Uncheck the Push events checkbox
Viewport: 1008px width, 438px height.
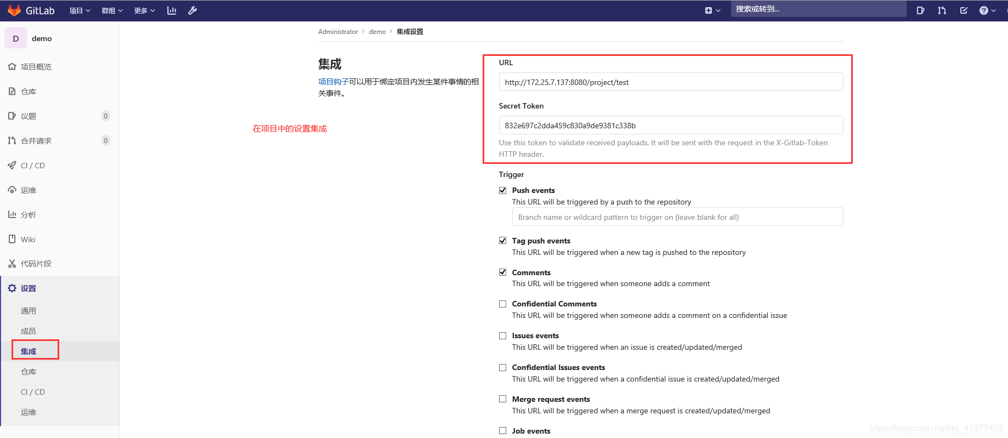(502, 190)
